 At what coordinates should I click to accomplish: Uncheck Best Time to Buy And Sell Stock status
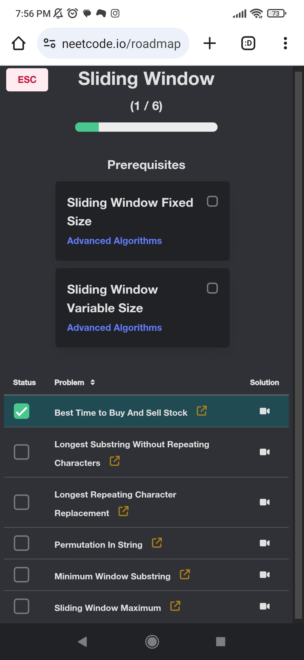pyautogui.click(x=21, y=411)
